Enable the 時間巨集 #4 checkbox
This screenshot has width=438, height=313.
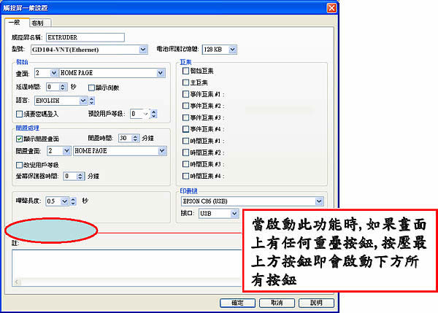pyautogui.click(x=185, y=176)
